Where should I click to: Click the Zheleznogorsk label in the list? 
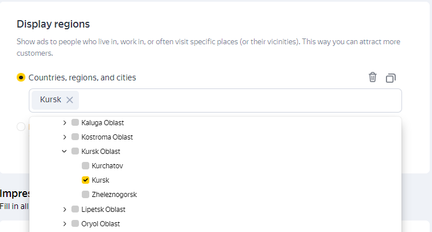click(114, 194)
